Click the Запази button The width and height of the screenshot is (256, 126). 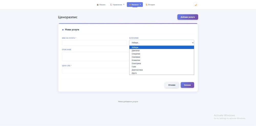(187, 85)
